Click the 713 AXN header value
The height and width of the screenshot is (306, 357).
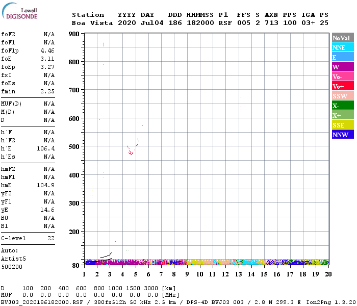coord(271,23)
